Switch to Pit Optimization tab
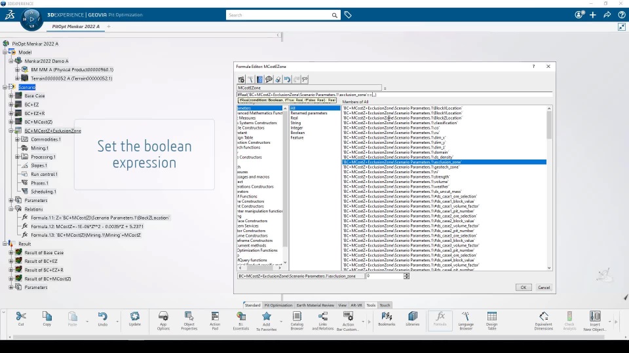 click(x=278, y=305)
